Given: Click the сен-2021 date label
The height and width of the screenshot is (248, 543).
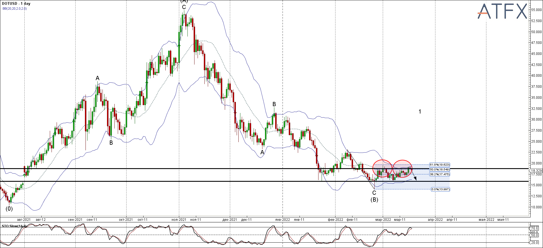Looking at the screenshot, I should coord(75,219).
